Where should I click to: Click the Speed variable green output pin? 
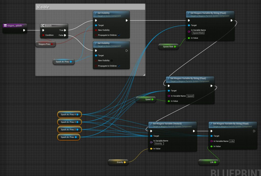152,99
